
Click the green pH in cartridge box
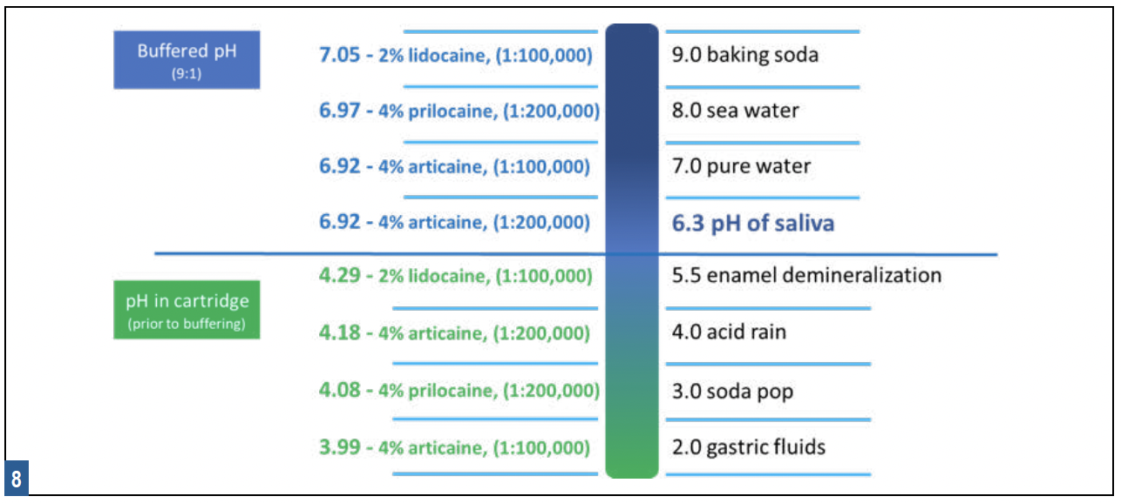click(x=187, y=309)
